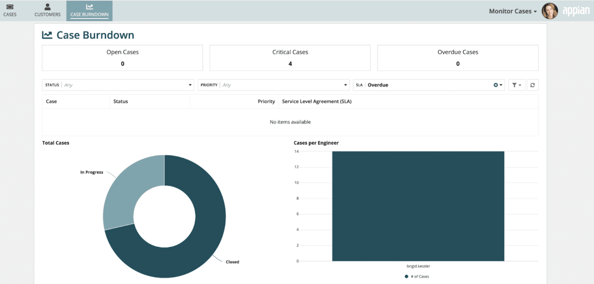This screenshot has width=594, height=284.
Task: Open the Customers tab
Action: [47, 11]
